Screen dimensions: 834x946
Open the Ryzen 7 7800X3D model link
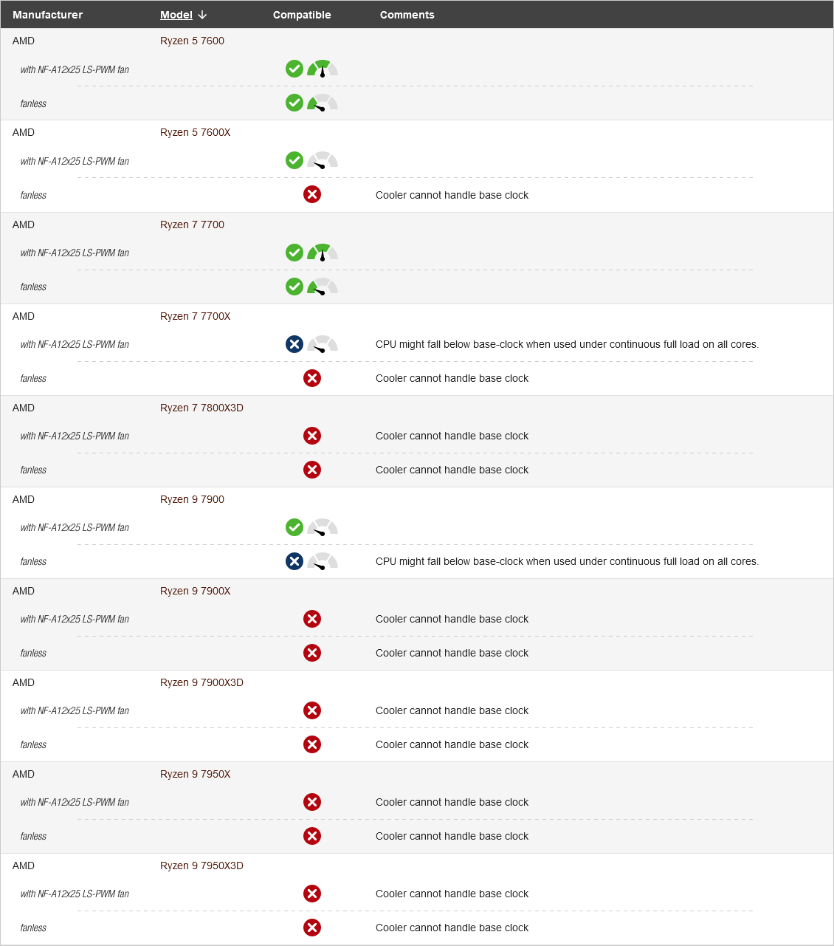201,408
